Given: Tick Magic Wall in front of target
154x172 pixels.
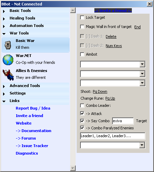Looking at the screenshot, I should coord(82,27).
